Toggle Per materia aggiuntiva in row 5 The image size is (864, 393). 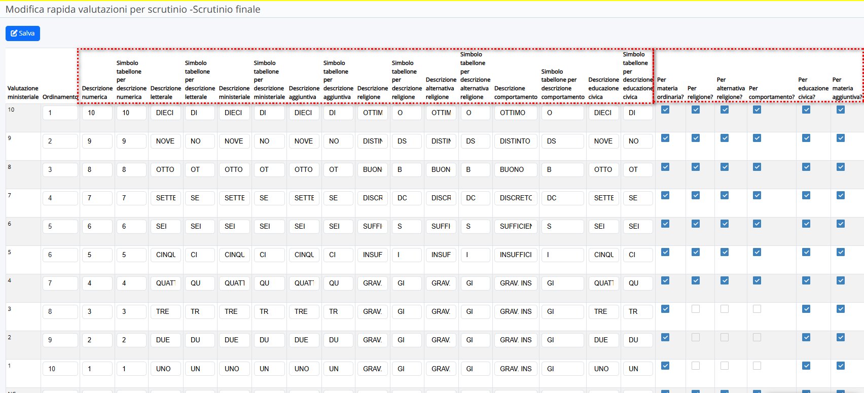coord(841,252)
